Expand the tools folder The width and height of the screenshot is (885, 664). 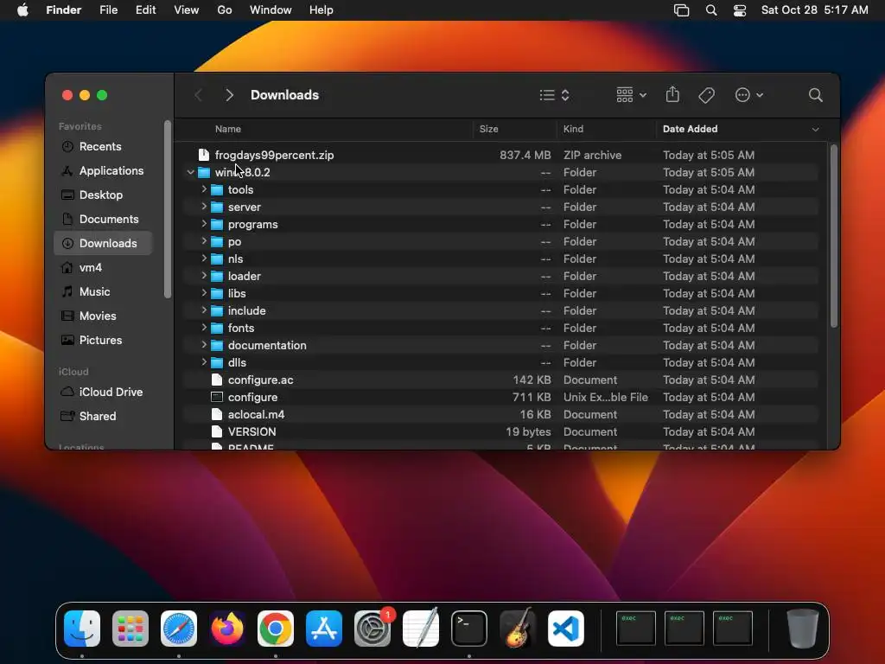204,189
